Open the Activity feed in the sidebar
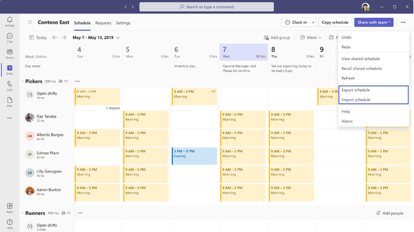The width and height of the screenshot is (414, 232). click(x=10, y=22)
